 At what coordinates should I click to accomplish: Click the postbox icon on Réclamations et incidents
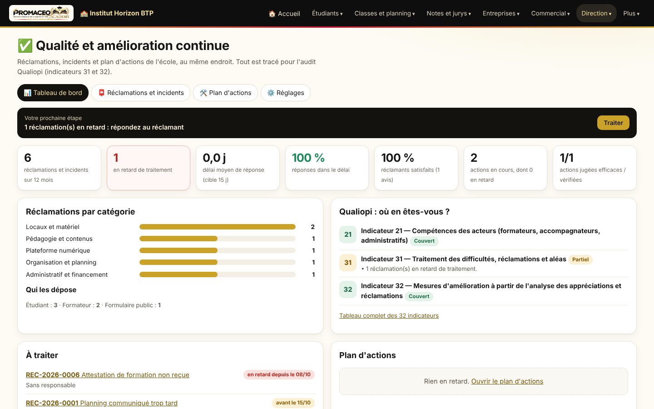tap(102, 93)
